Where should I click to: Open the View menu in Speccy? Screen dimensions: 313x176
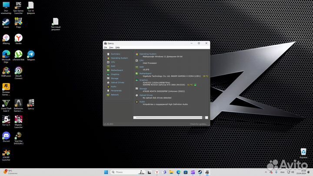pyautogui.click(x=111, y=47)
